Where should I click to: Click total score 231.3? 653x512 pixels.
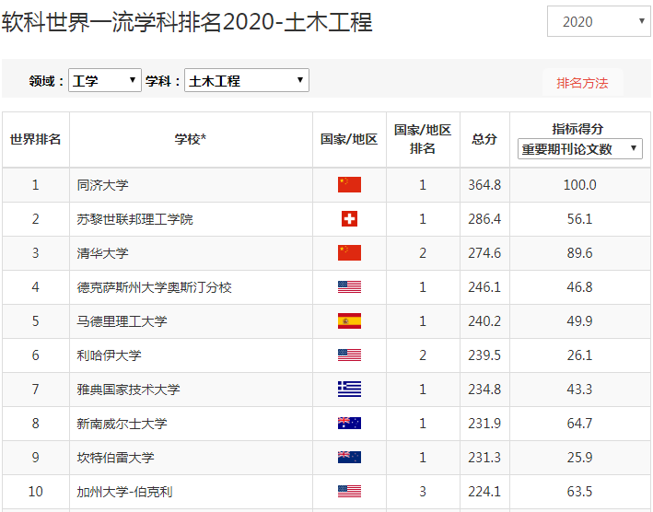click(x=484, y=458)
